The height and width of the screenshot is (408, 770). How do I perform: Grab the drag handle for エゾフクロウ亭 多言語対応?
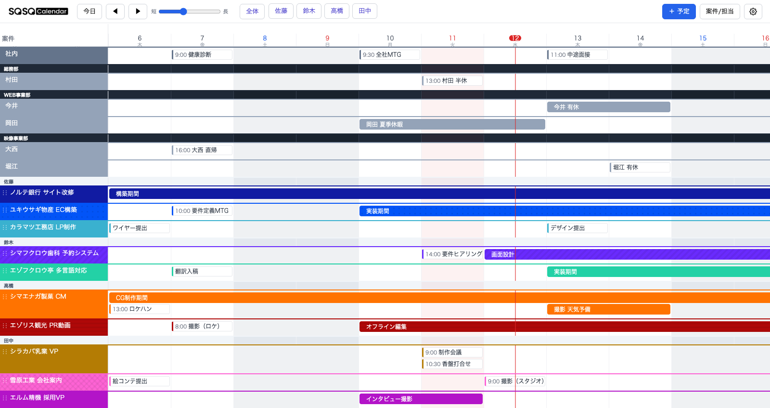click(5, 271)
